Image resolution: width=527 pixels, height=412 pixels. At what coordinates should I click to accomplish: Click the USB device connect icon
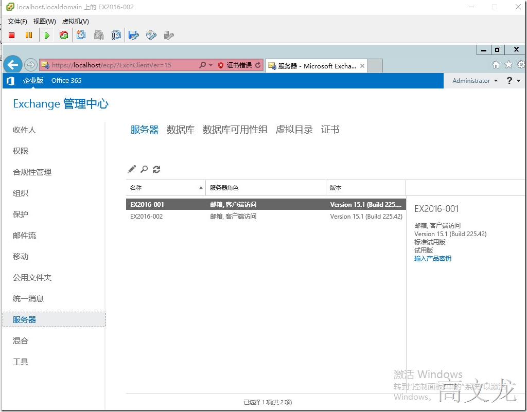(x=169, y=35)
